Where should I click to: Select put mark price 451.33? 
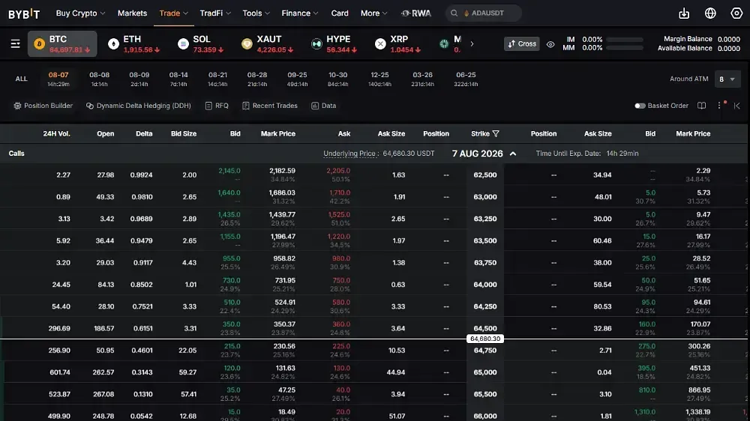tap(699, 369)
